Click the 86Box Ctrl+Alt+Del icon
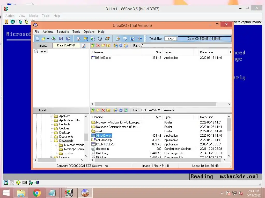Viewport: 265px width, 198px height. (x=20, y=22)
